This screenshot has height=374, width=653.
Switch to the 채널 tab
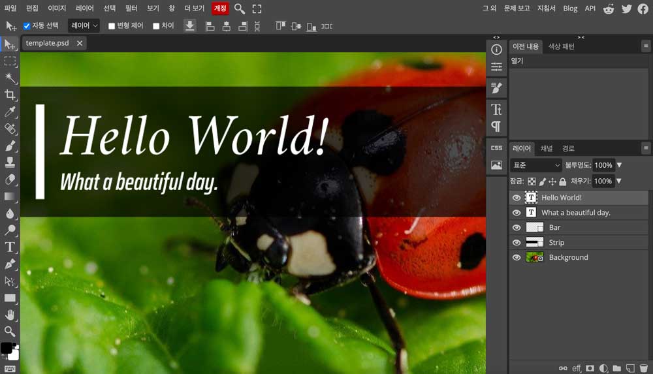coord(547,149)
